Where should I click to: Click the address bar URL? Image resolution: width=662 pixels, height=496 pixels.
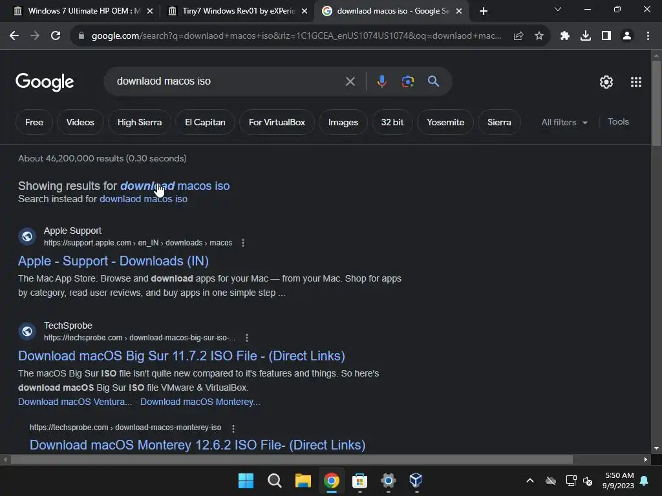point(296,36)
